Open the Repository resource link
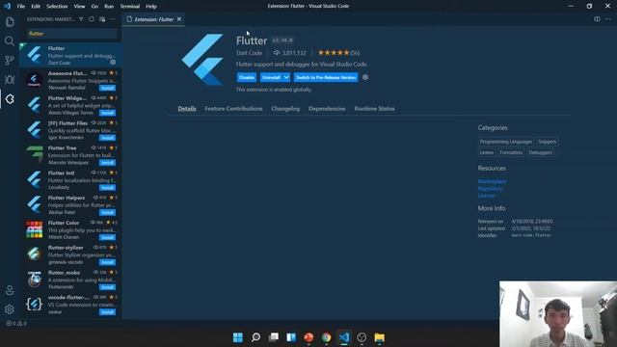The width and height of the screenshot is (617, 347). pos(491,189)
